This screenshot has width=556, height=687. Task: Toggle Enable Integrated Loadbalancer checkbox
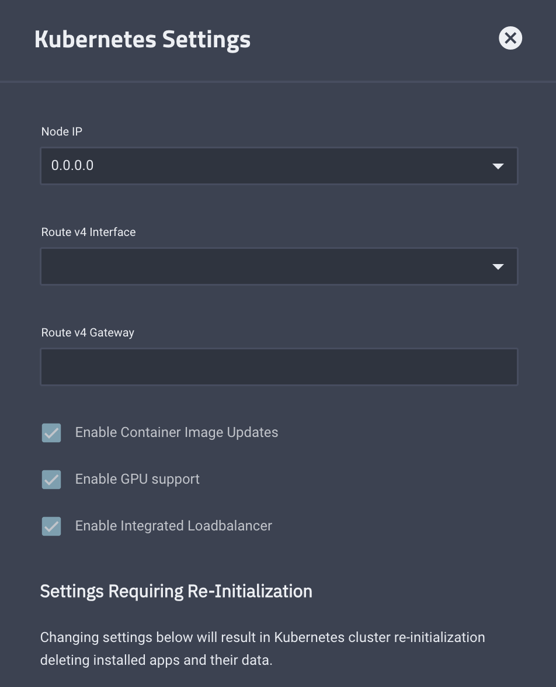[51, 526]
